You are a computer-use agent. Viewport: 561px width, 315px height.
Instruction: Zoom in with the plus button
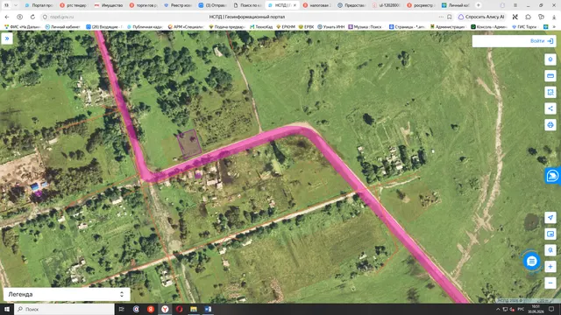[550, 266]
